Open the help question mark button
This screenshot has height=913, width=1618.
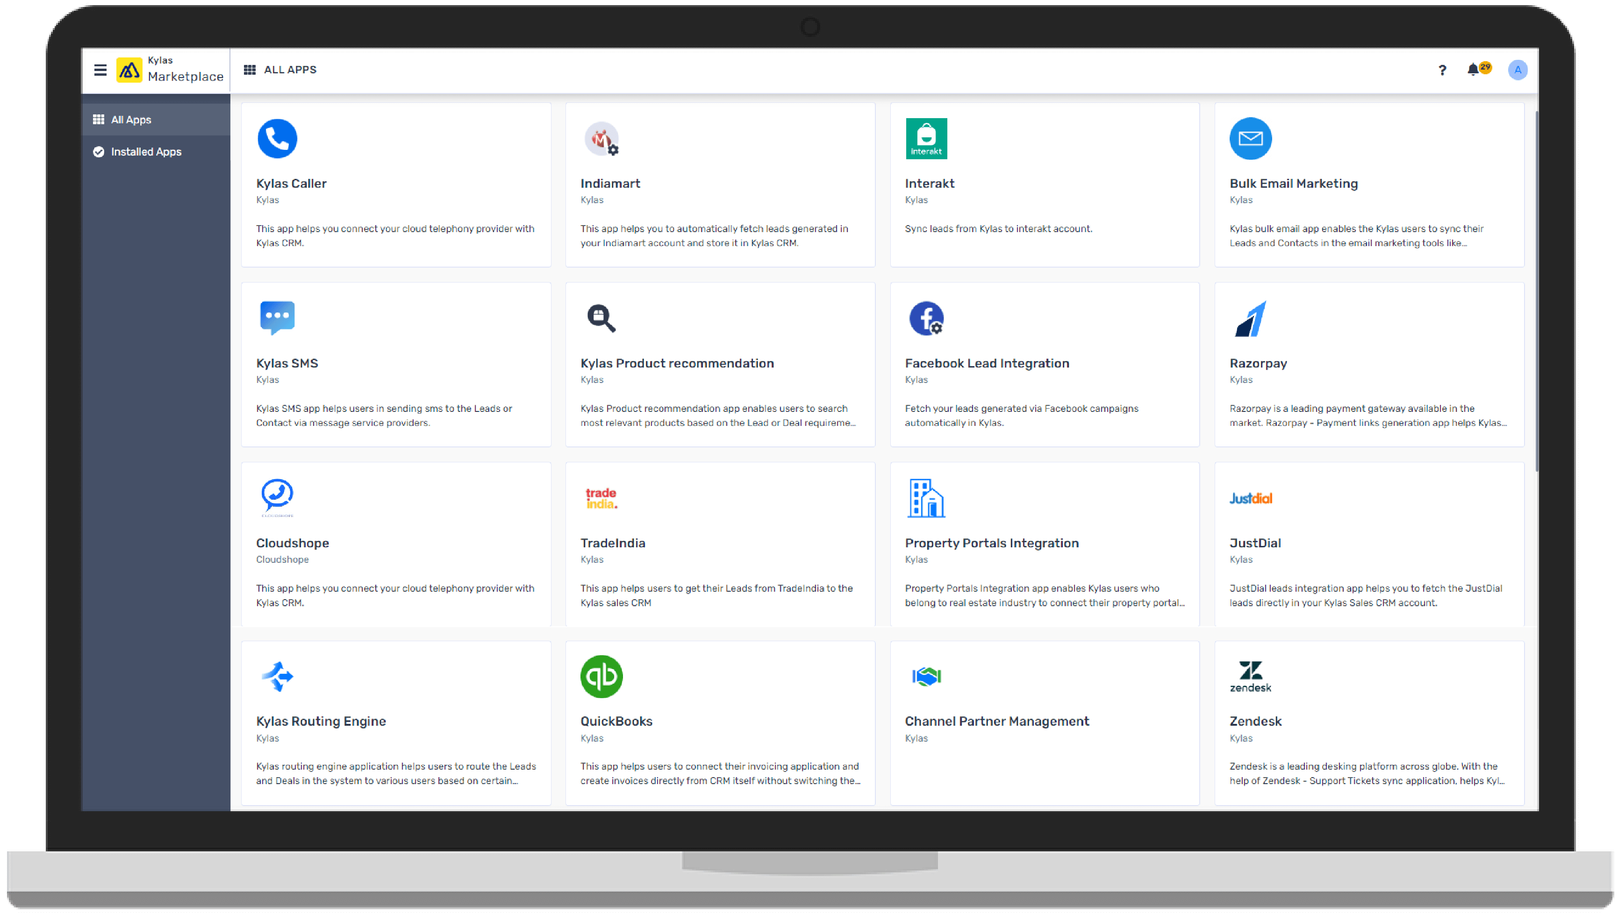[1441, 70]
